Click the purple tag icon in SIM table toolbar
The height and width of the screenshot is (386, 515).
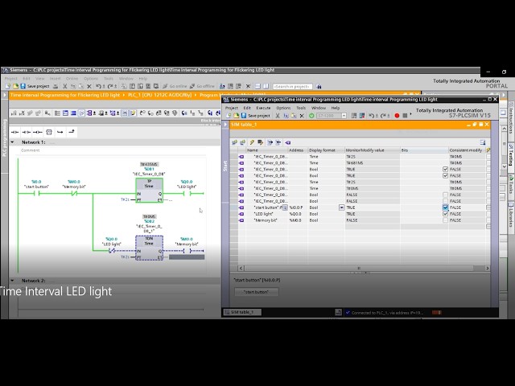pyautogui.click(x=288, y=142)
